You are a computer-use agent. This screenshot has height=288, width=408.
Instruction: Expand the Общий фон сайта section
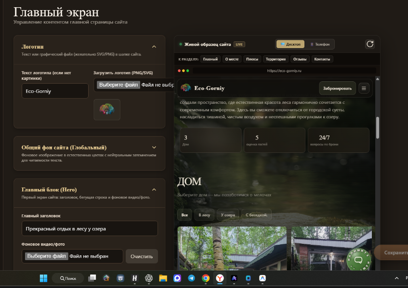coord(154,147)
